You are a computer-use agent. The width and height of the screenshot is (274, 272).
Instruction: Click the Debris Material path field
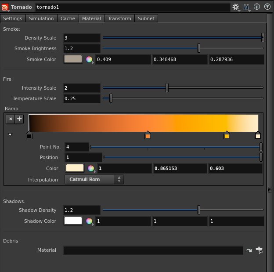pos(153,250)
